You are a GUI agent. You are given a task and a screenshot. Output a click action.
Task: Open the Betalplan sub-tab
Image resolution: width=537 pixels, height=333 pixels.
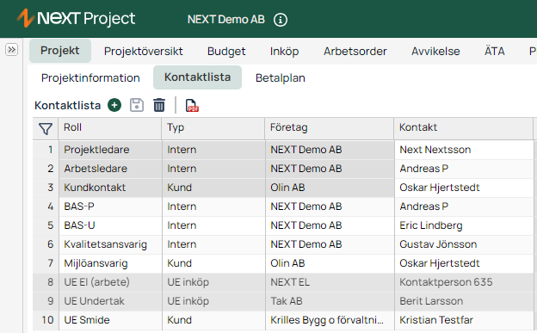tap(281, 77)
